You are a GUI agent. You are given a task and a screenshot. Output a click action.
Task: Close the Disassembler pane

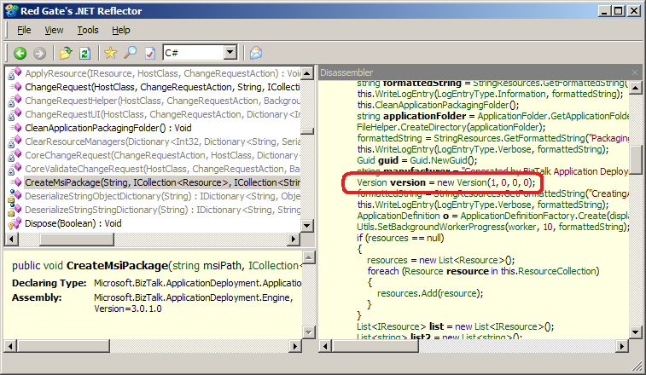[635, 72]
